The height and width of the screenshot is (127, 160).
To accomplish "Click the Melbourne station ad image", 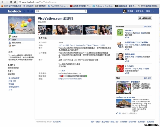I will [x=124, y=103].
